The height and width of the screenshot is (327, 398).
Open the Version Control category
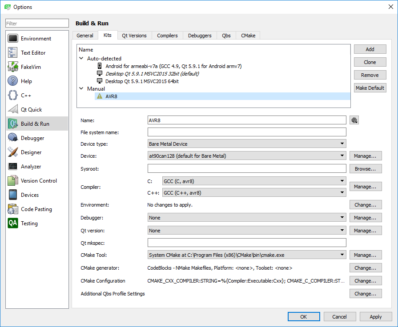click(38, 181)
